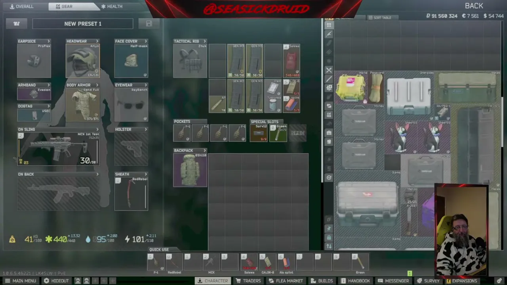Expand the Backpack header arrow
The image size is (507, 285).
pyautogui.click(x=204, y=150)
